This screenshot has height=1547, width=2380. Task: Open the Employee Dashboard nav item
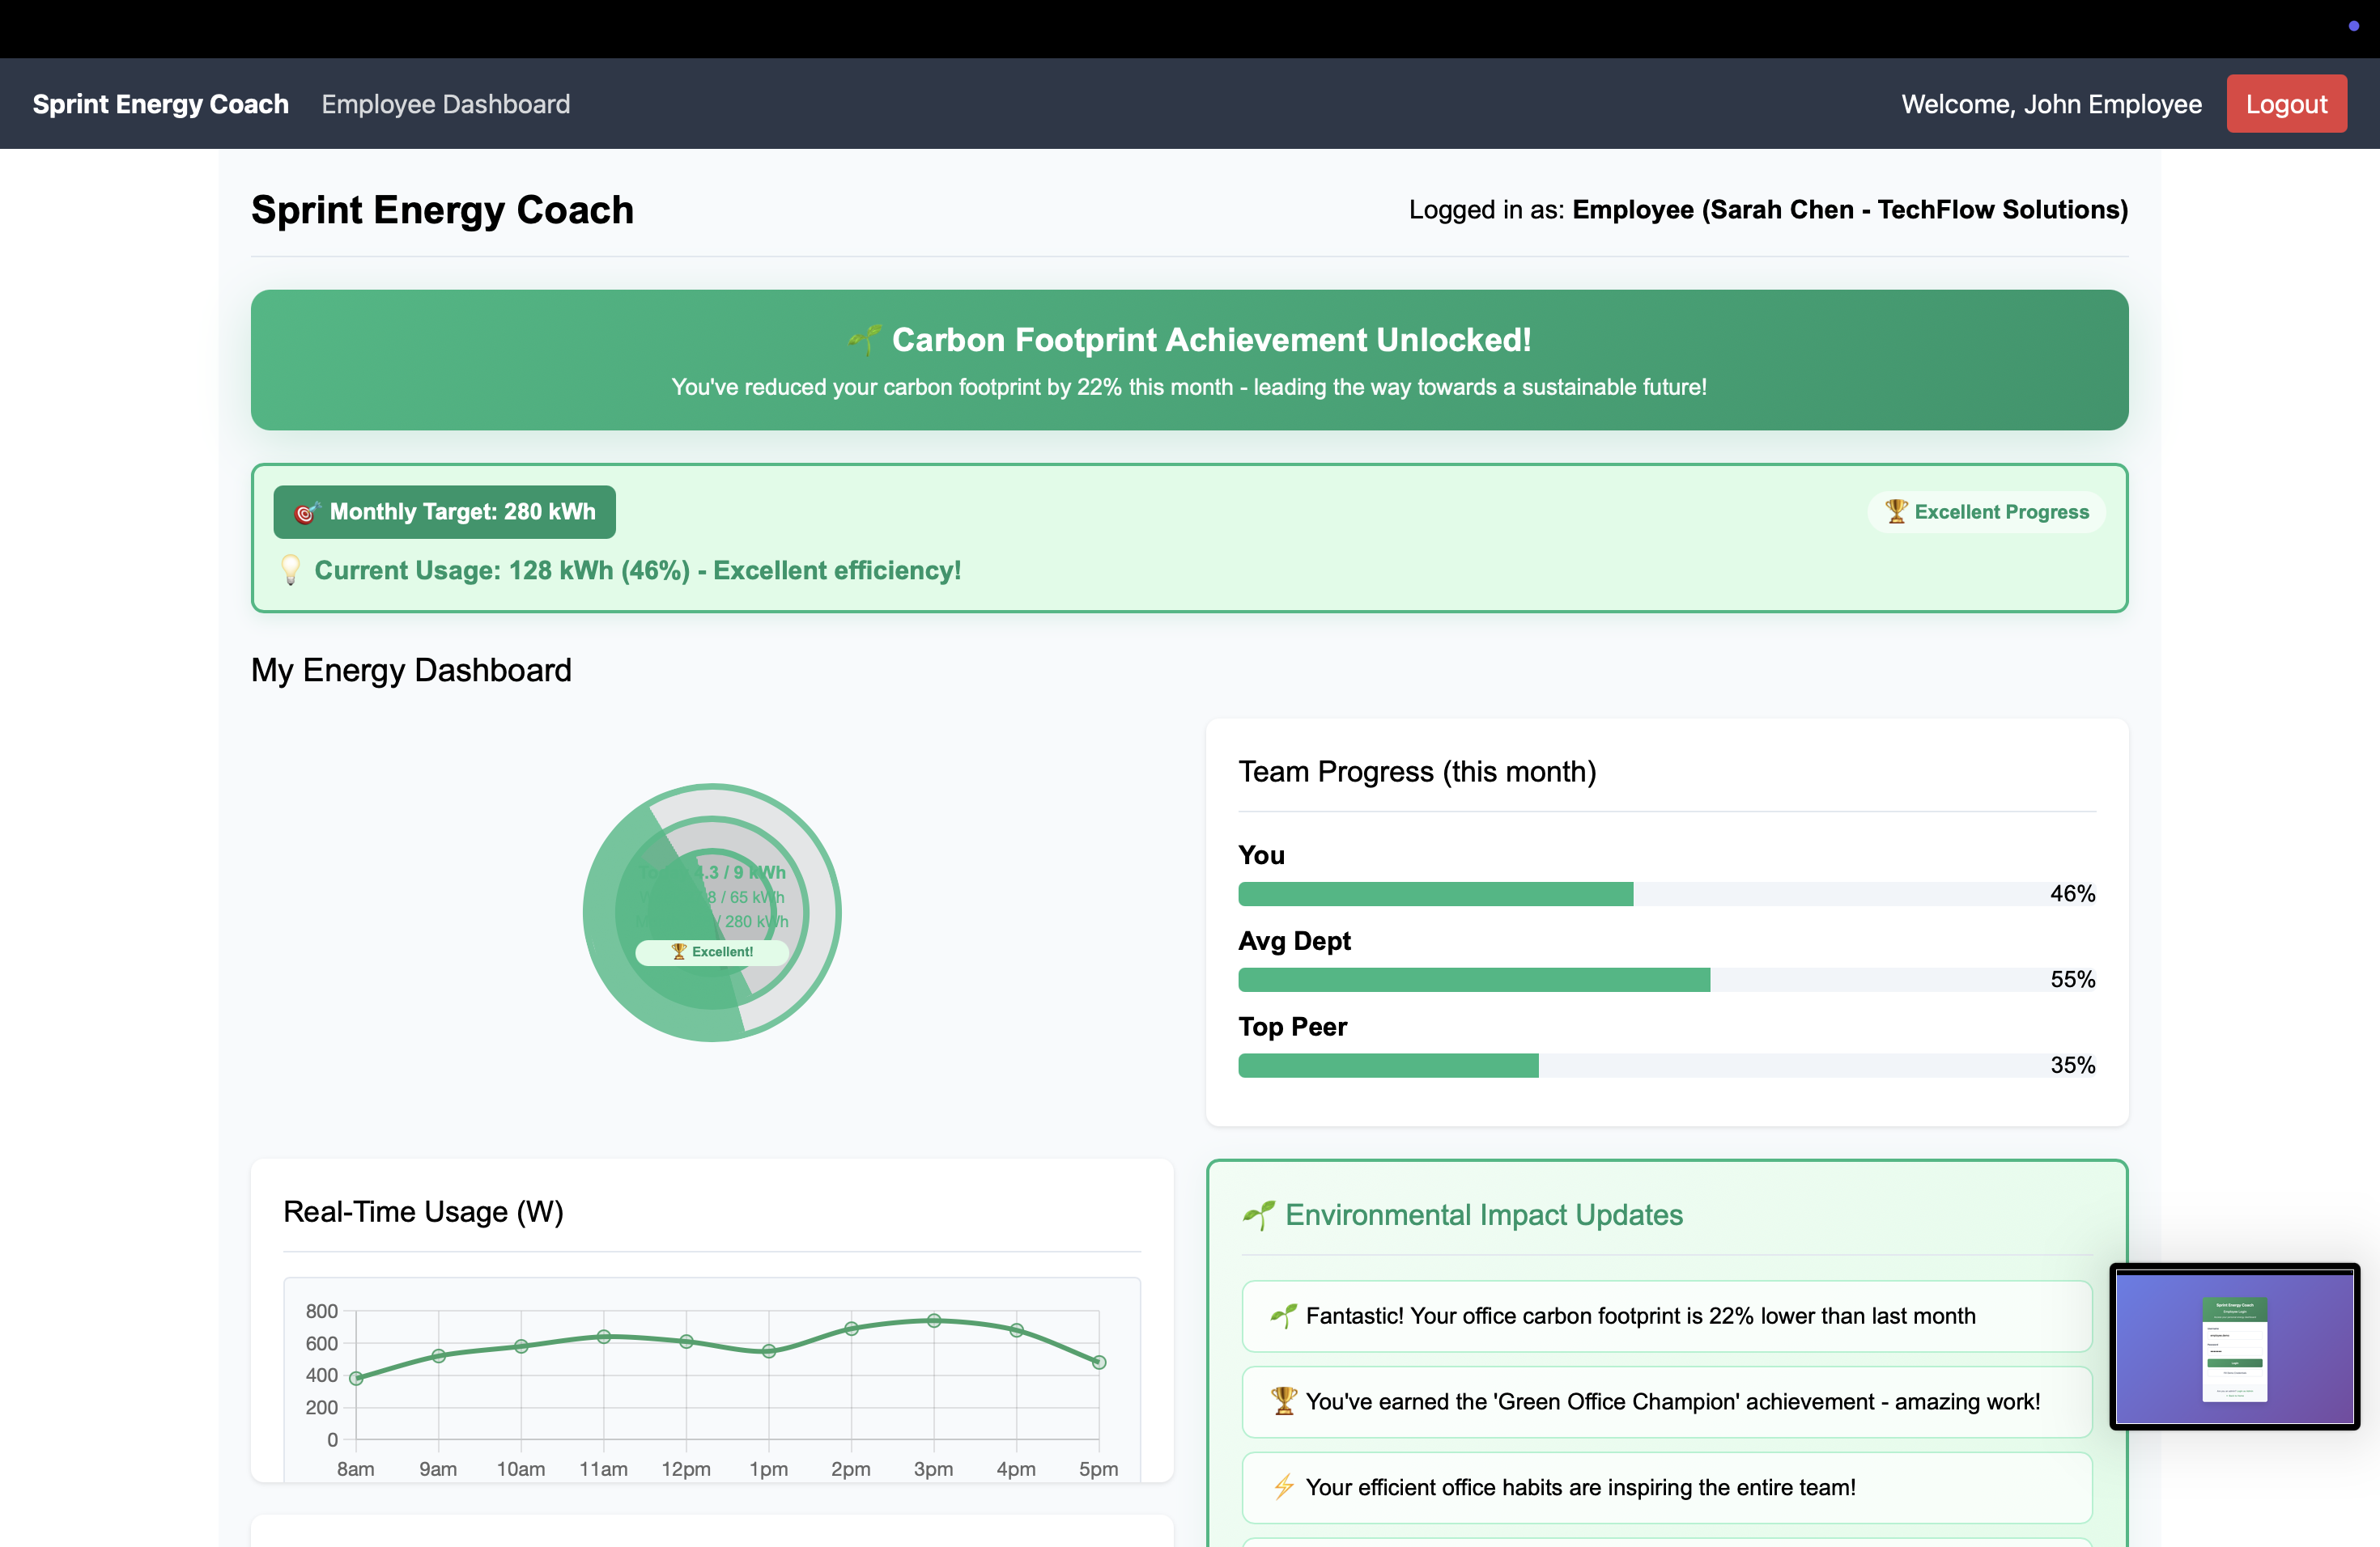coord(445,104)
